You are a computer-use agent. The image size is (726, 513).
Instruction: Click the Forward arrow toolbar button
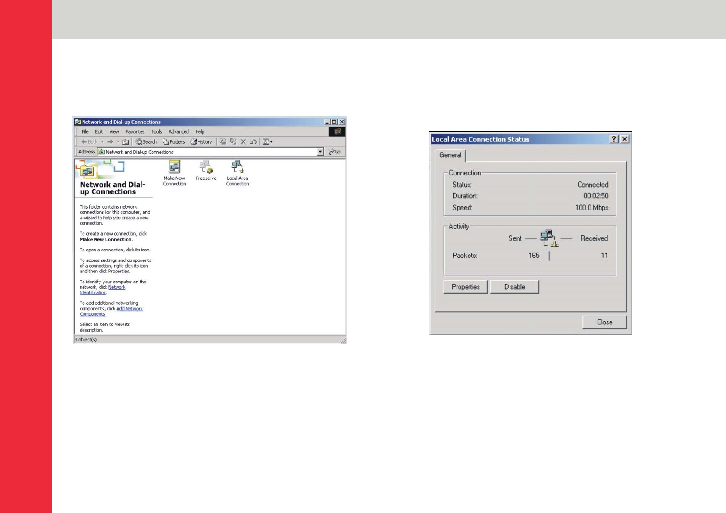pos(110,142)
